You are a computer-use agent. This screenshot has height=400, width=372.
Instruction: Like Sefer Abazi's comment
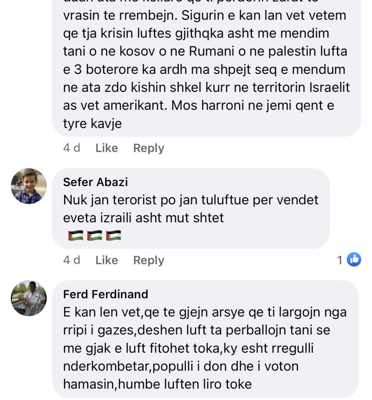(x=106, y=260)
